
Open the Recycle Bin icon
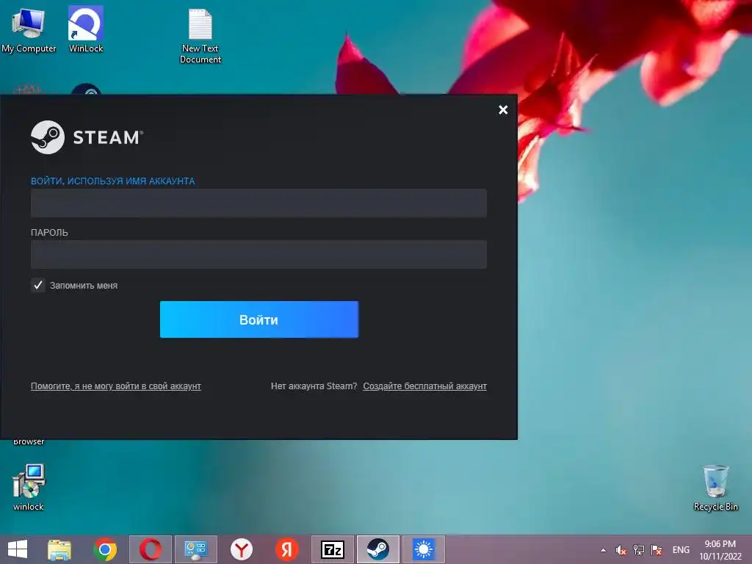(x=715, y=488)
